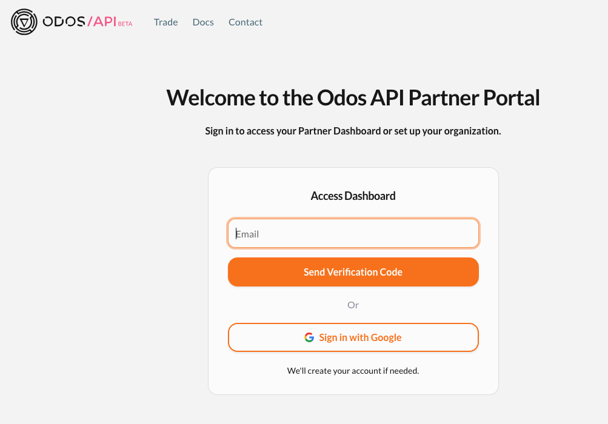This screenshot has width=608, height=424.
Task: Click the Partner Dashboard sign-in subtitle
Action: coord(353,131)
